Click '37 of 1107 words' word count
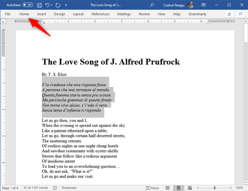Image resolution: width=248 pixels, height=191 pixels. (x=36, y=188)
